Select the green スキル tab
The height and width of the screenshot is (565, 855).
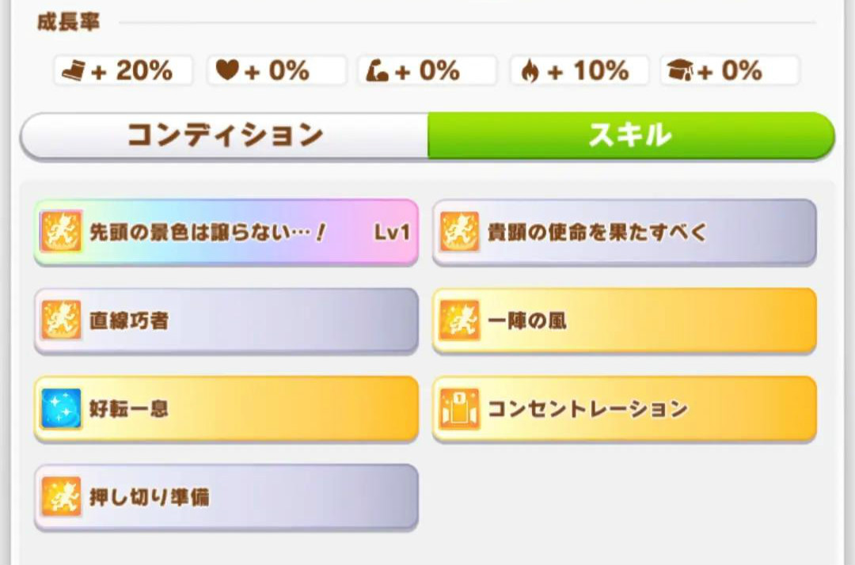630,135
